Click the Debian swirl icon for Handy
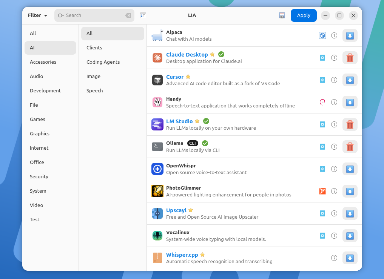384x279 pixels. click(322, 102)
